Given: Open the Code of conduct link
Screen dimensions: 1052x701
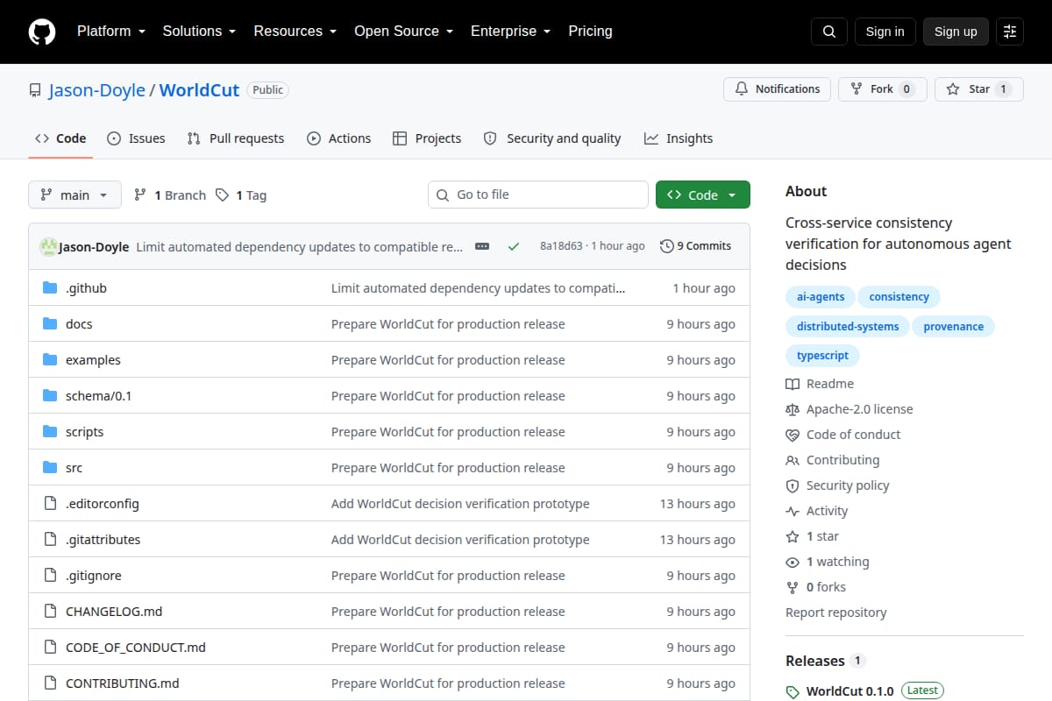Looking at the screenshot, I should pyautogui.click(x=843, y=435).
